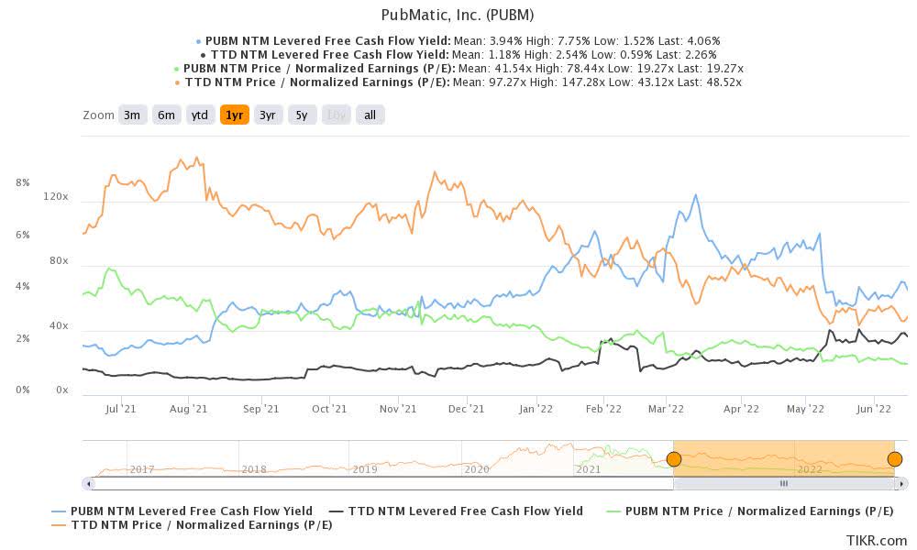Screen dimensions: 917x550
Task: Toggle TTD NTM Levered Free Cash Flow Yield series
Action: [457, 511]
